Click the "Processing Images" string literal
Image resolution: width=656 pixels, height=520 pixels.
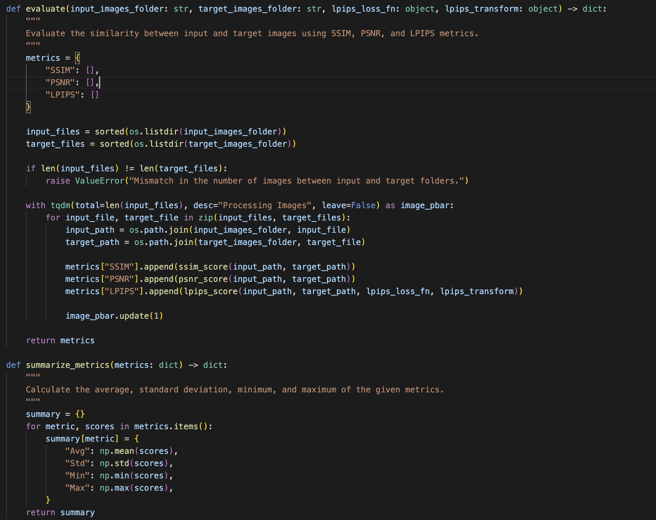(x=265, y=205)
